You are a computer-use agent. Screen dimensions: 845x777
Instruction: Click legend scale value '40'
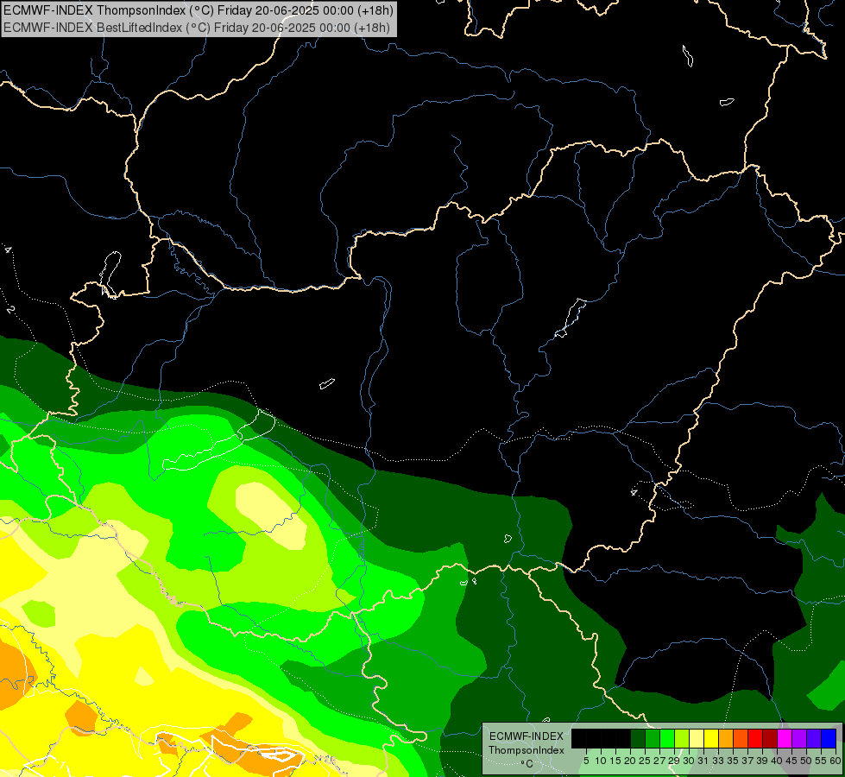[x=778, y=761]
